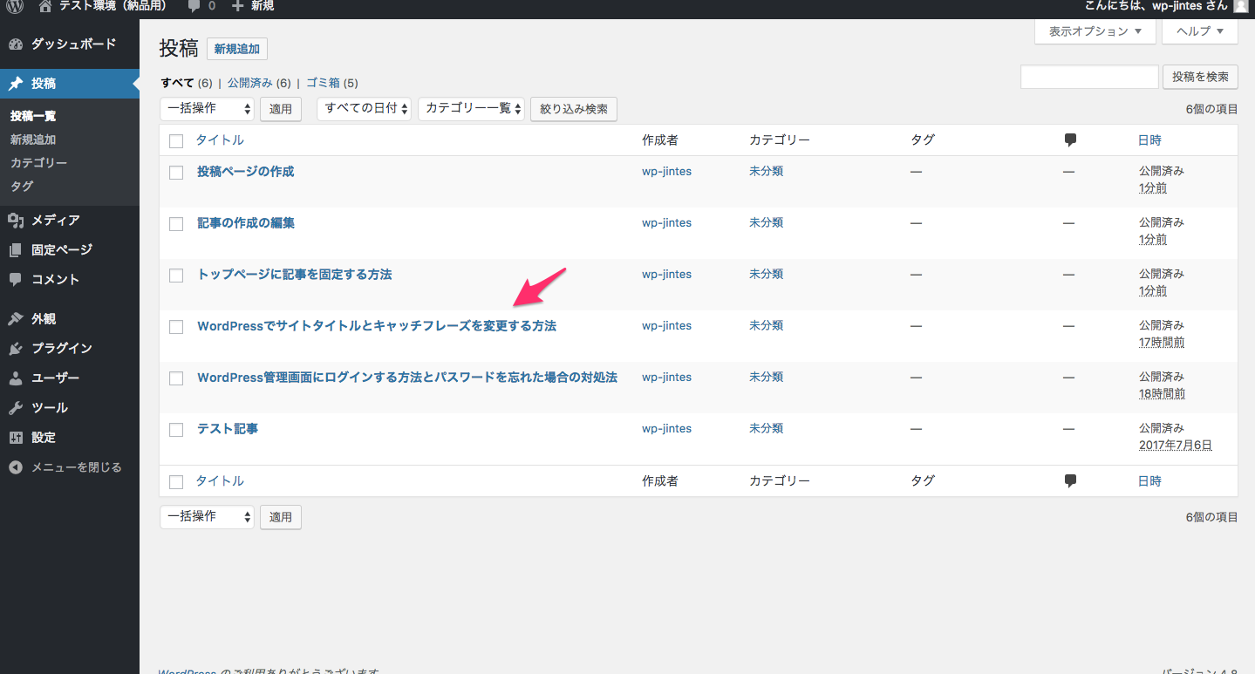Expand the すべての日付 date filter
Image resolution: width=1255 pixels, height=674 pixels.
tap(363, 108)
